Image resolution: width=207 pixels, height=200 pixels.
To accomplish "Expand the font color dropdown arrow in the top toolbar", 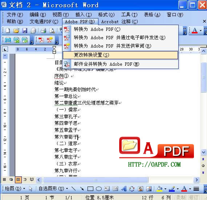I will pyautogui.click(x=201, y=30).
